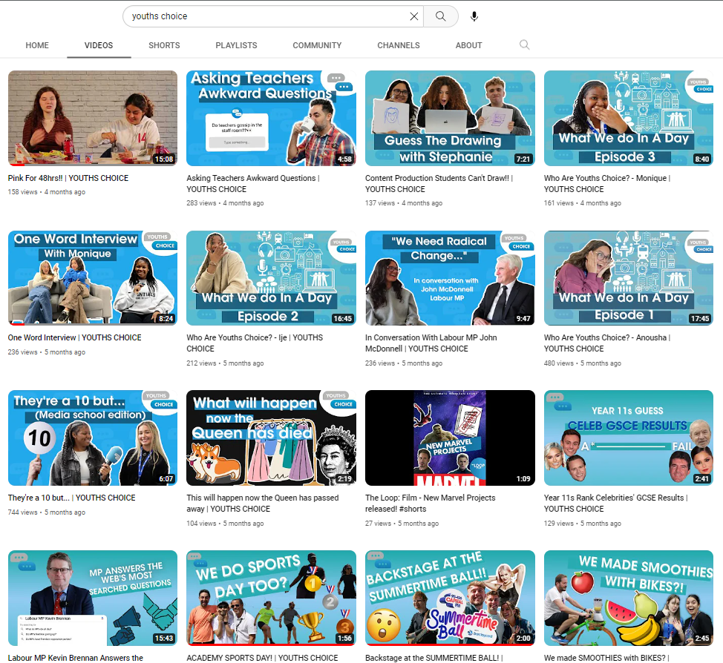This screenshot has height=663, width=723.
Task: View the About tab
Action: (x=468, y=45)
